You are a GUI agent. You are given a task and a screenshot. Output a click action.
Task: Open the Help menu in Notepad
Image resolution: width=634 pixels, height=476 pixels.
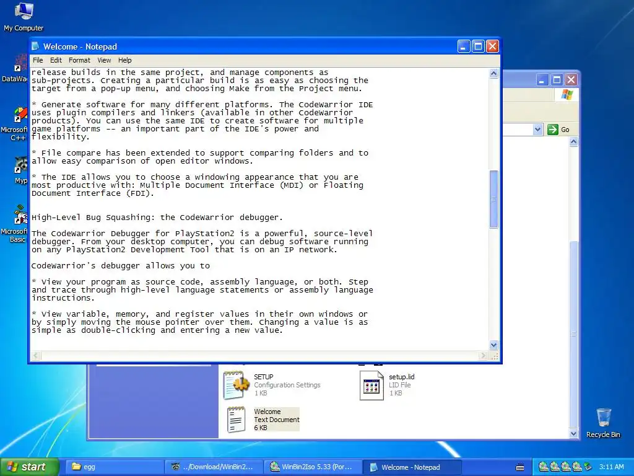[x=125, y=60]
